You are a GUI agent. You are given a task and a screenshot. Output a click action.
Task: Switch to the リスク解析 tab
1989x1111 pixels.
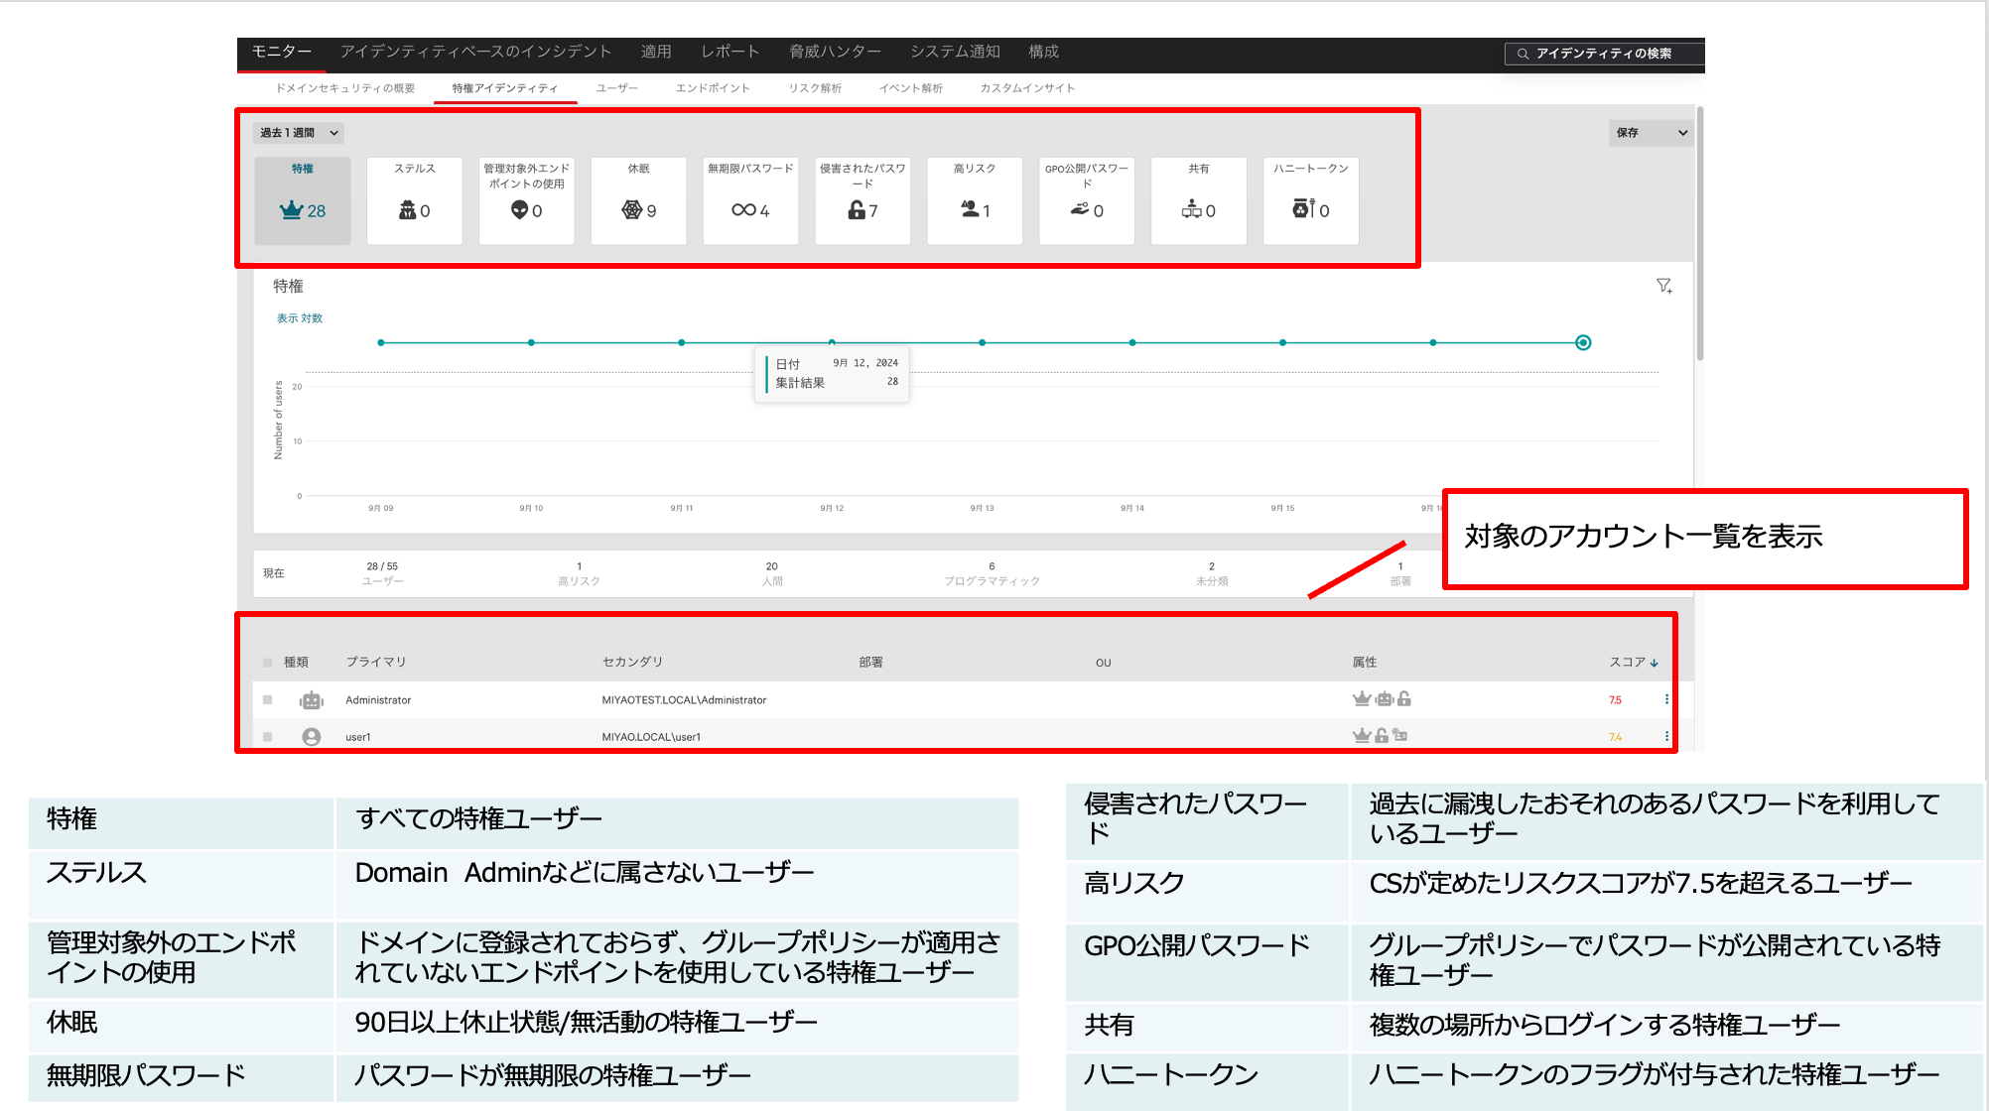(x=815, y=88)
